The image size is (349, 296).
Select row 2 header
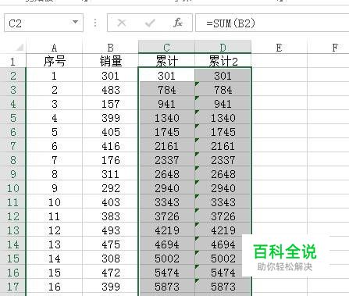12,76
